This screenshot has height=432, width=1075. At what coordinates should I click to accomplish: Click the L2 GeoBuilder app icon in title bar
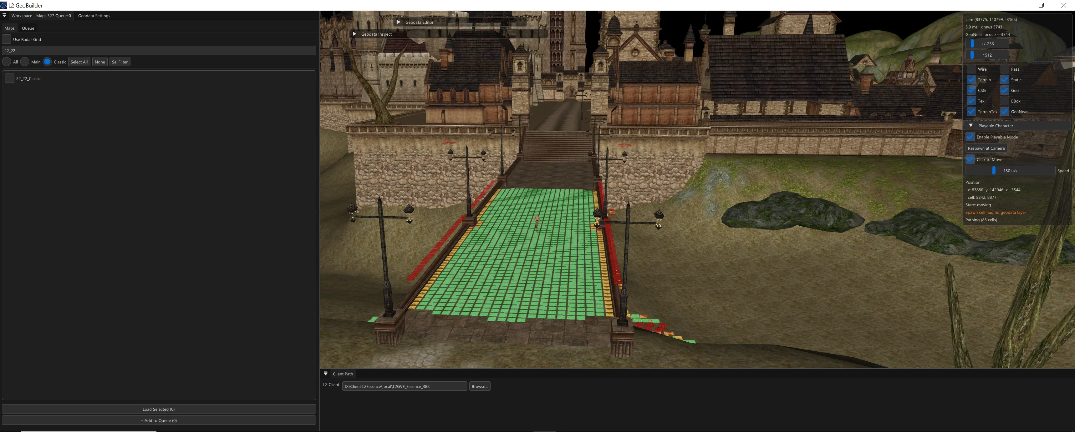pyautogui.click(x=3, y=5)
